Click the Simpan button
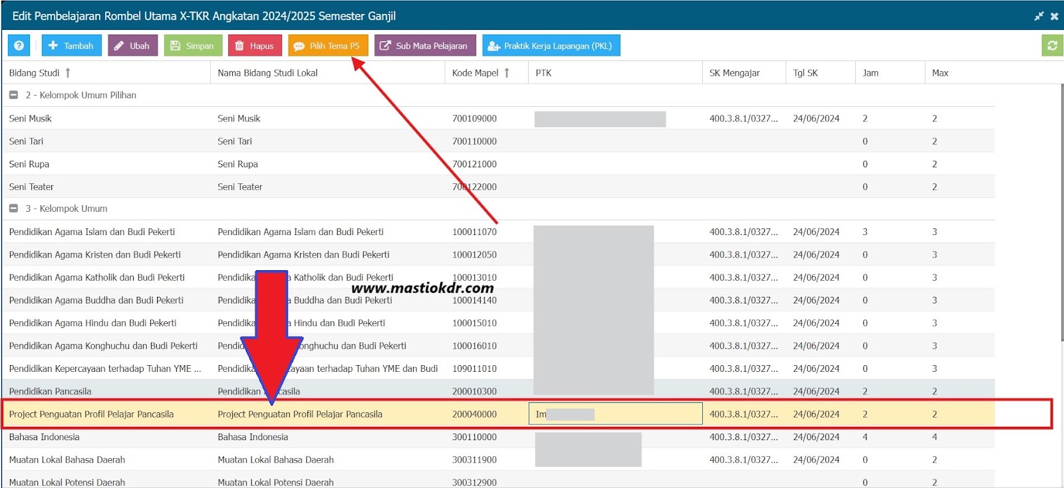The width and height of the screenshot is (1064, 488). (194, 46)
